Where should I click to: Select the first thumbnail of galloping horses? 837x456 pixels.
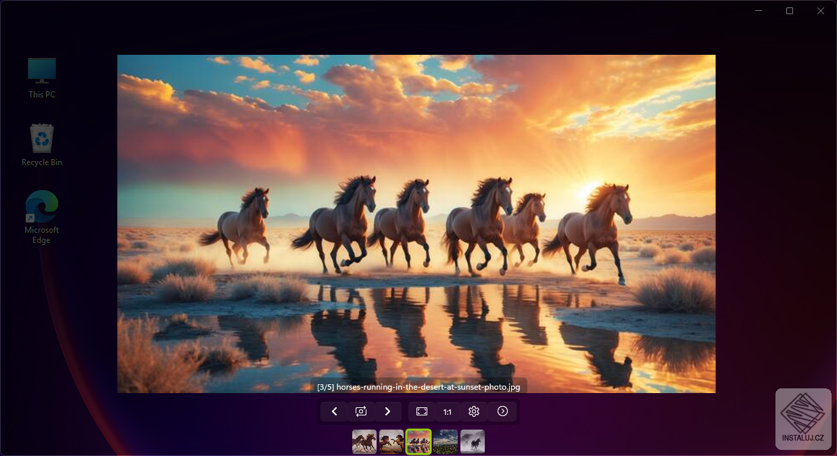click(x=364, y=442)
